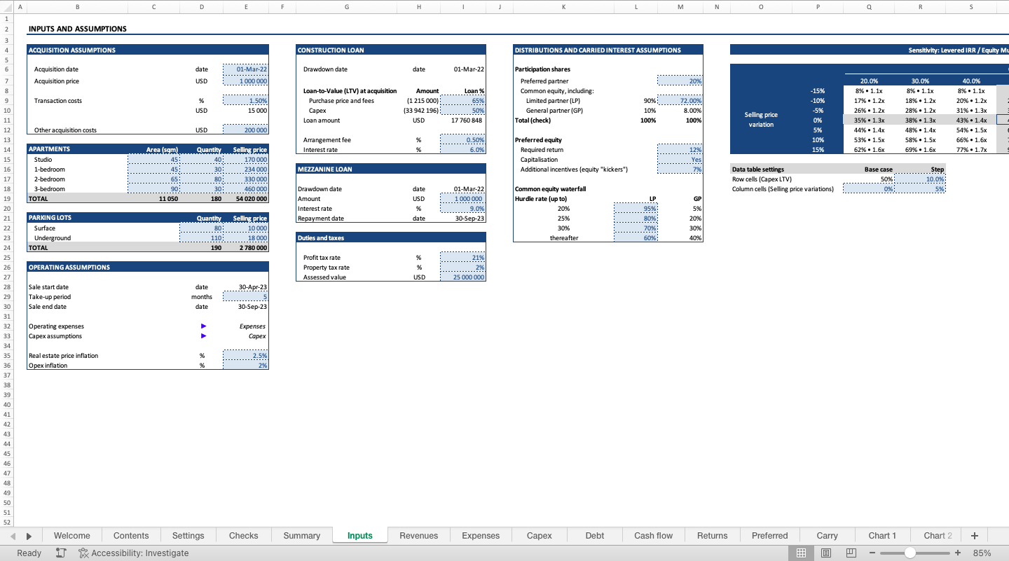Screen dimensions: 1009x561
Task: Click the parking total 2 780 000 cell
Action: [246, 248]
